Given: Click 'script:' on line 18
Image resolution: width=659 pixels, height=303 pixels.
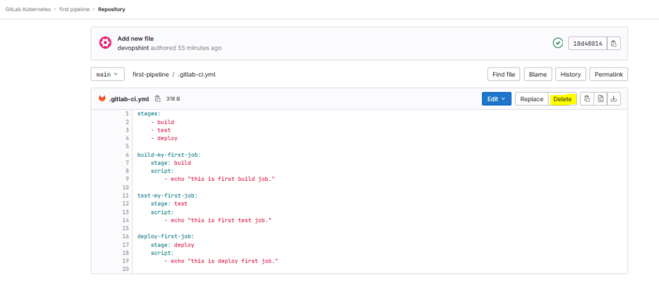Looking at the screenshot, I should [x=162, y=253].
